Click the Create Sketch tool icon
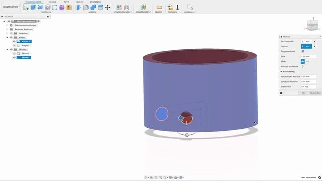322x181 pixels. (x=26, y=7)
